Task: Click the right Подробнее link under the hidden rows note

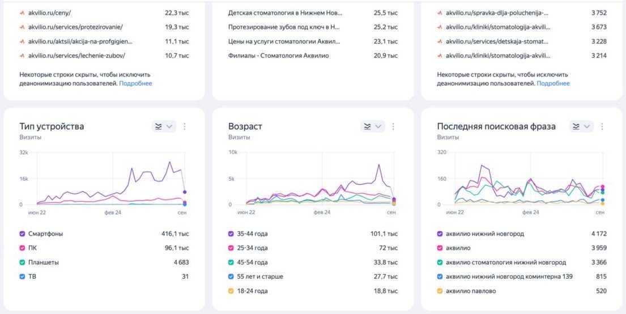Action: (x=553, y=83)
